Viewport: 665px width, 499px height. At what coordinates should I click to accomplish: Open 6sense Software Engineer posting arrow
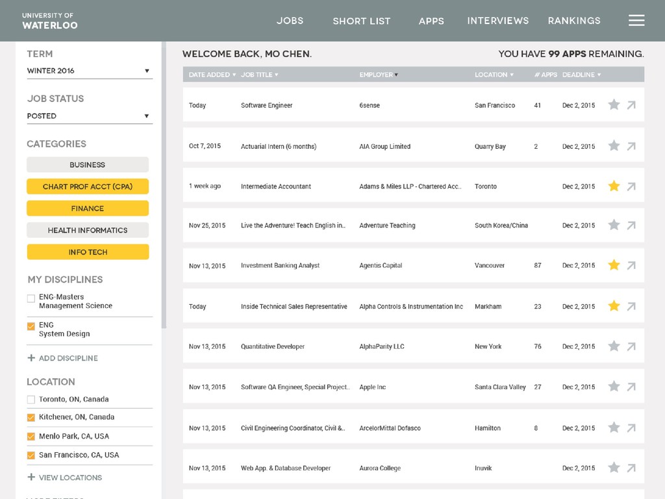[x=631, y=105]
